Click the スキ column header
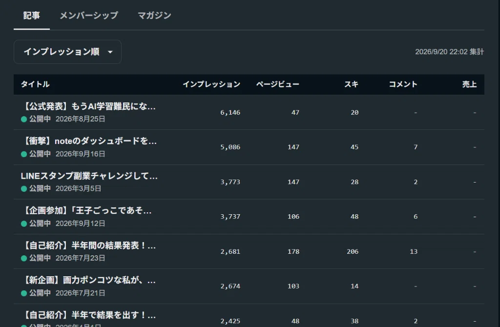500x327 pixels. [x=352, y=84]
